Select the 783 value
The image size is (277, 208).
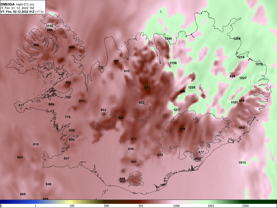[x=68, y=97]
